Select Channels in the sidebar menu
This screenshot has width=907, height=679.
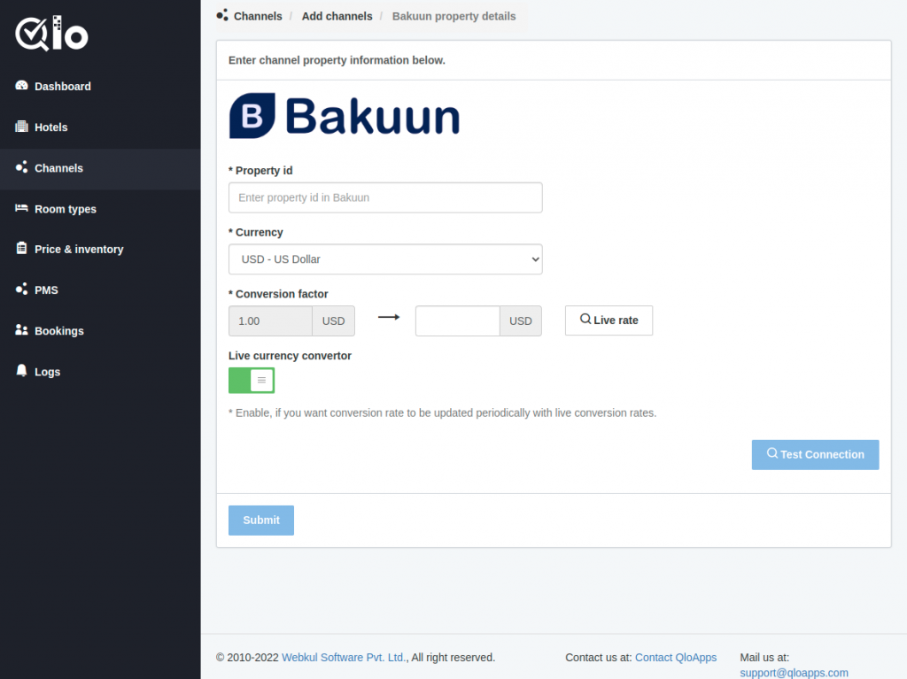point(59,168)
